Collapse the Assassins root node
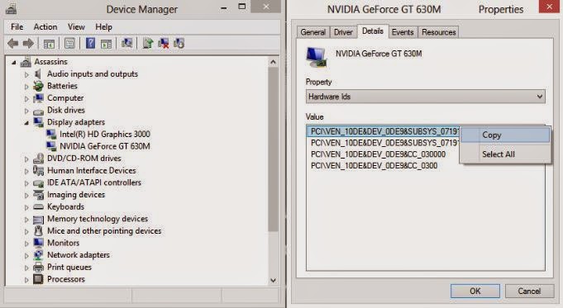 point(14,63)
